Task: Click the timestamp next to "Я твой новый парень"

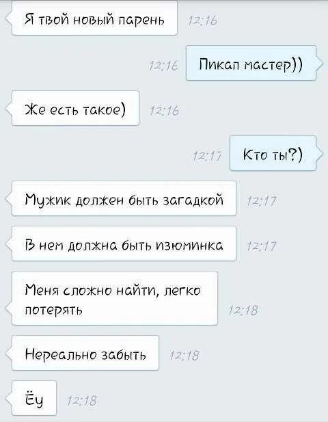Action: [203, 21]
